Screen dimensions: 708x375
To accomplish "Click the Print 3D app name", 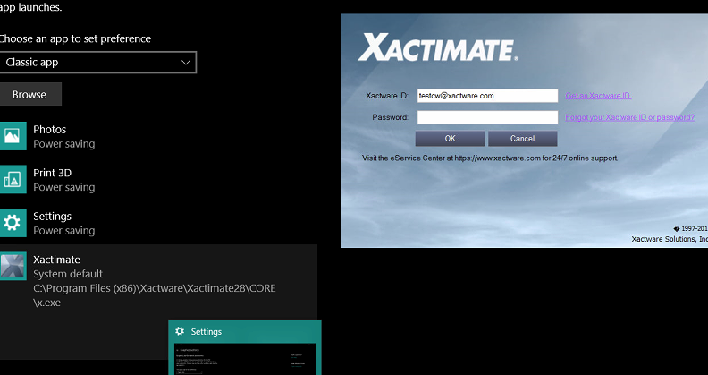I will click(x=53, y=173).
